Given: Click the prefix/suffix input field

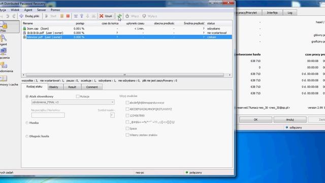Looking at the screenshot, I should (x=48, y=115).
